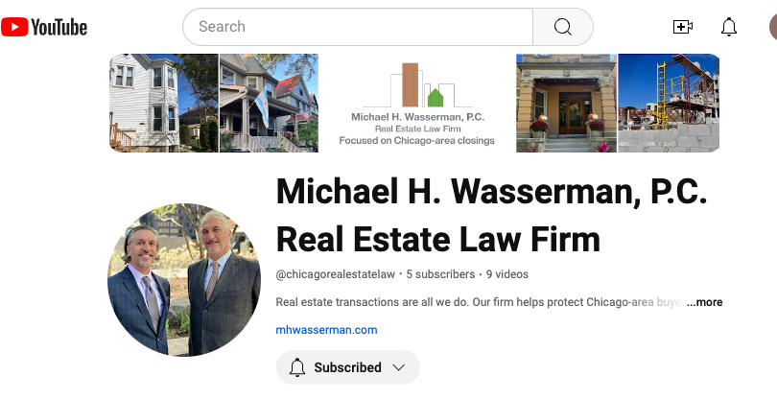
Task: Expand channel description with ...more
Action: [x=704, y=302]
